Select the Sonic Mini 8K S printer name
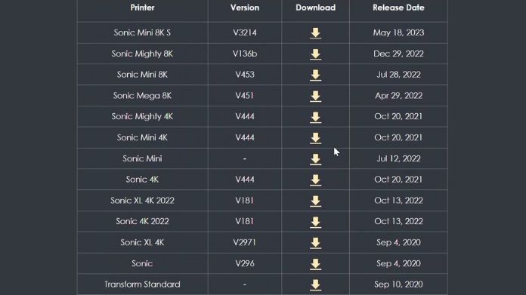Viewport: 526px width, 295px height. point(142,32)
